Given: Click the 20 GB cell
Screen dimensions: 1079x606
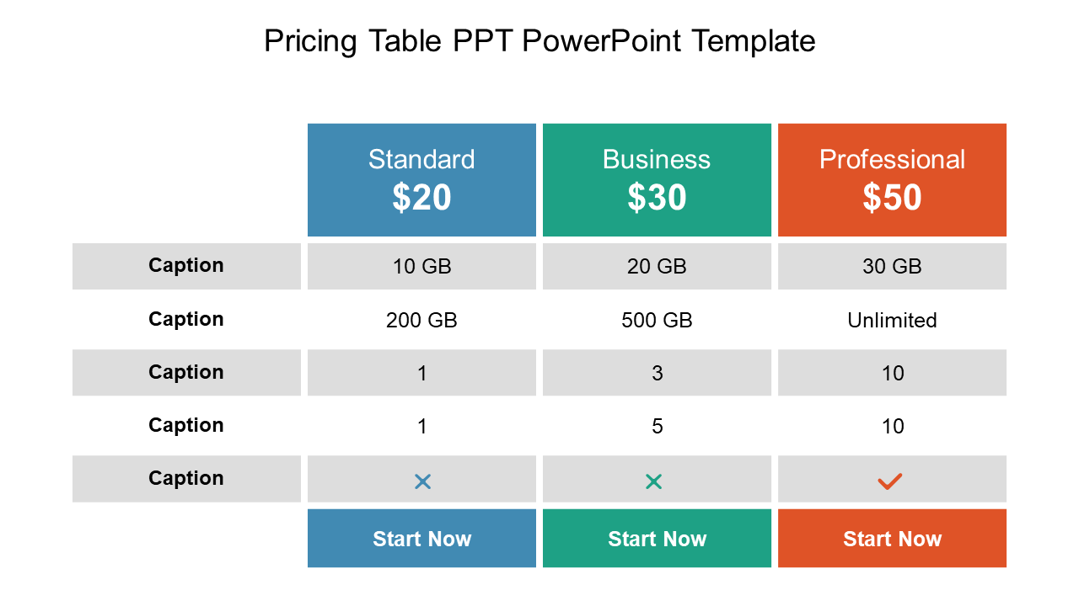Looking at the screenshot, I should click(657, 267).
